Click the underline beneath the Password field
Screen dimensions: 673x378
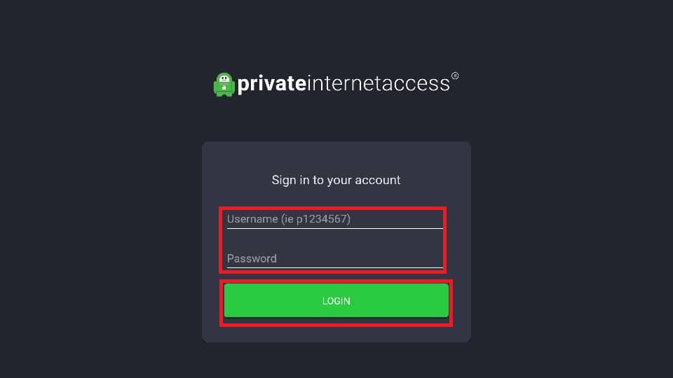pyautogui.click(x=335, y=267)
